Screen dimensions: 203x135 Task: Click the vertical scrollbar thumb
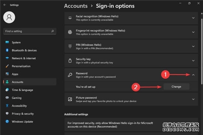click(x=202, y=52)
